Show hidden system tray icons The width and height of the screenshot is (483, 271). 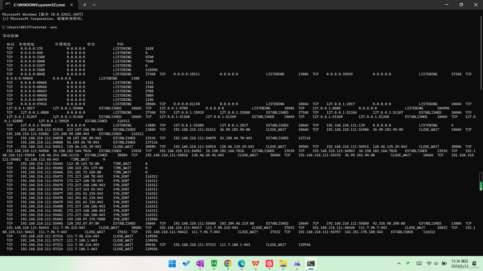pos(399,263)
